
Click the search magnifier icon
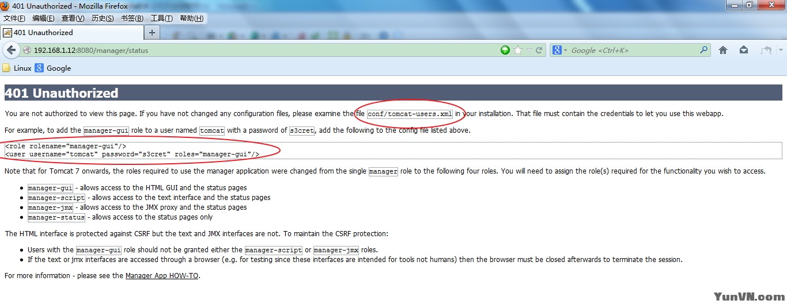point(704,50)
